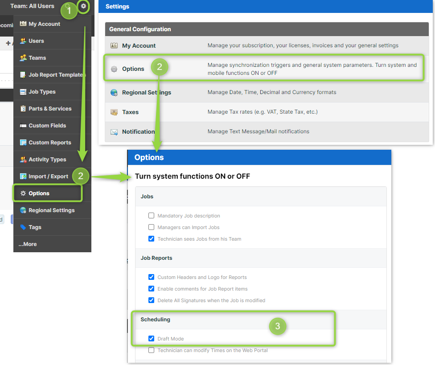The height and width of the screenshot is (365, 435).
Task: Open the Custom Reports menu item
Action: click(x=49, y=143)
